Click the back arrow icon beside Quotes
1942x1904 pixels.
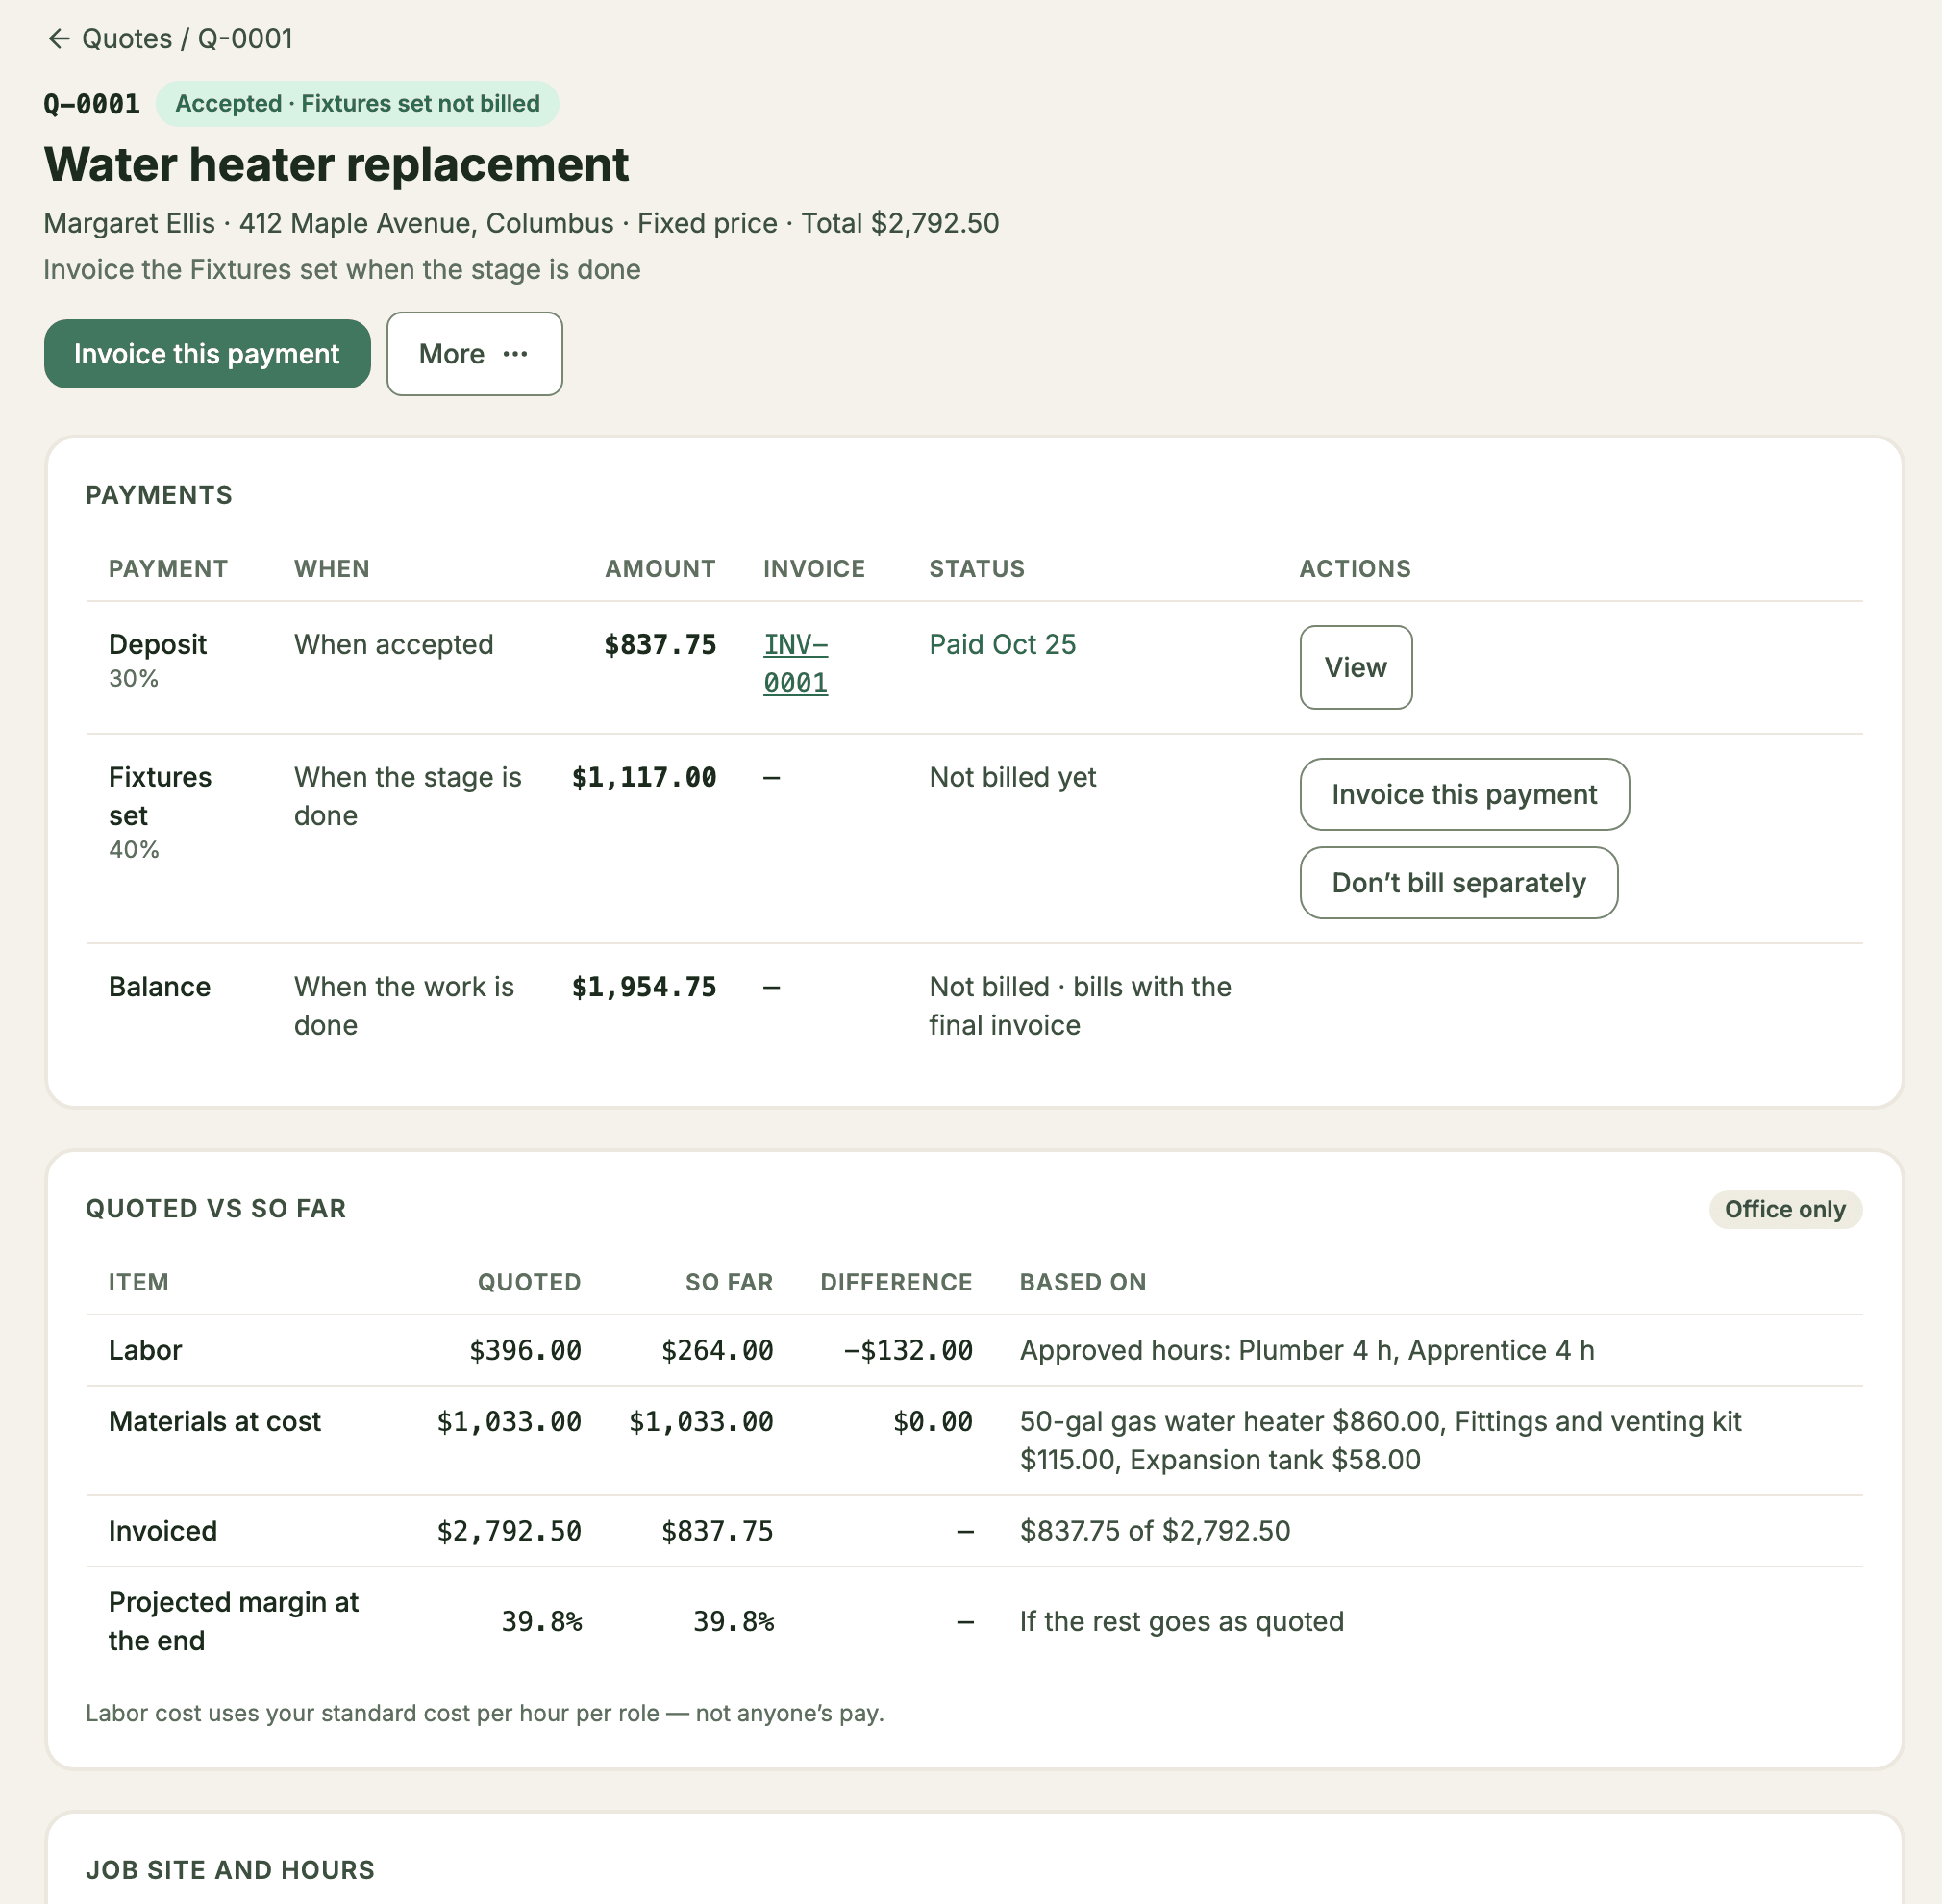pos(59,39)
